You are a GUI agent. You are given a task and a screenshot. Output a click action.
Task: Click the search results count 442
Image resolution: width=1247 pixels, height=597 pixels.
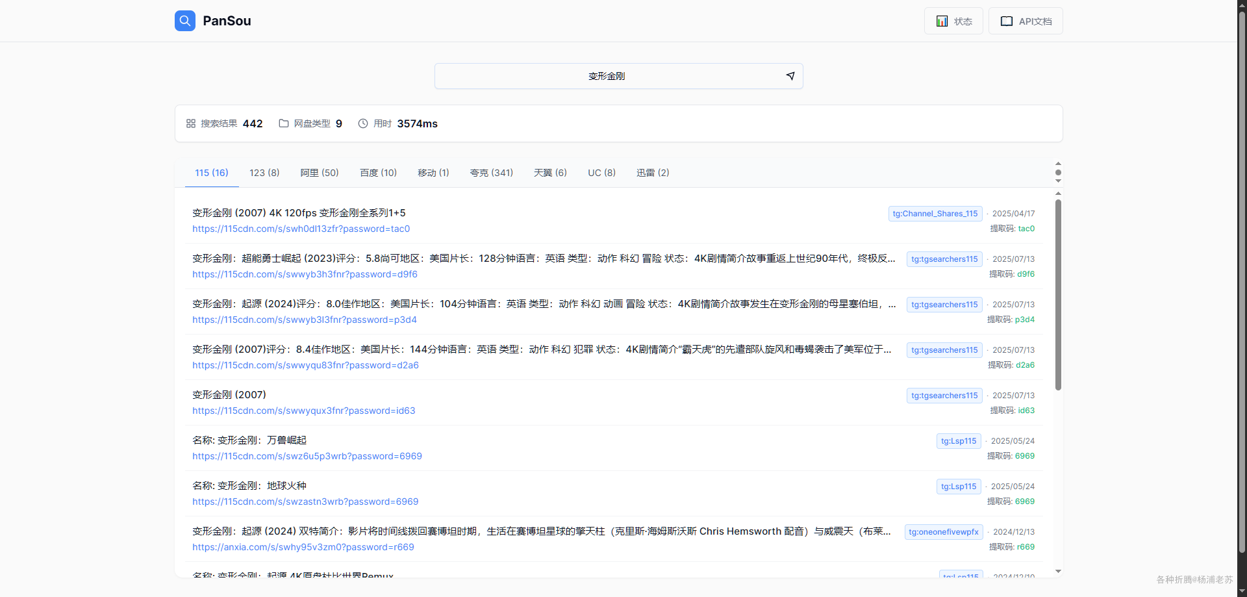coord(253,123)
